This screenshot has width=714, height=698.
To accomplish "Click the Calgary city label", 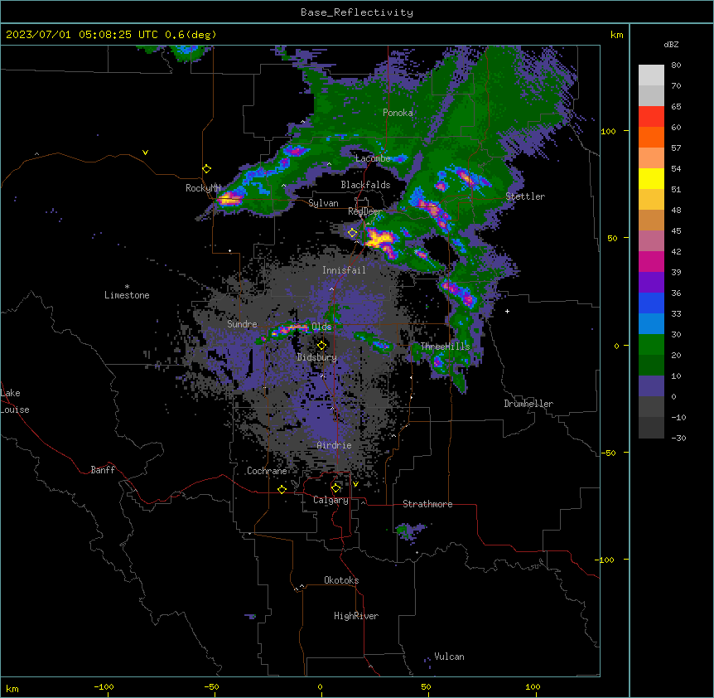I will [330, 500].
